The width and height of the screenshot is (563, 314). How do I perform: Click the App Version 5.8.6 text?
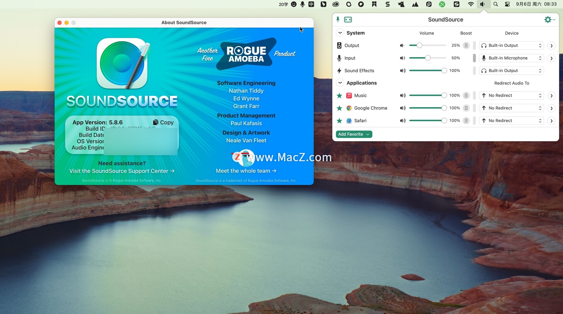98,122
